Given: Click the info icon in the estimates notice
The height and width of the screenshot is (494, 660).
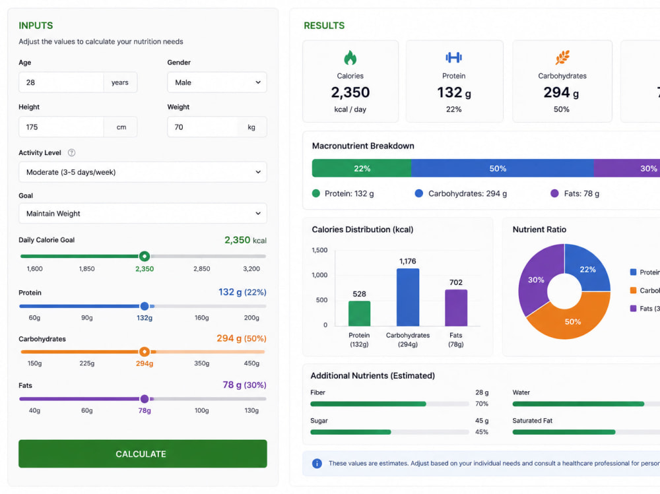Looking at the screenshot, I should click(x=317, y=463).
